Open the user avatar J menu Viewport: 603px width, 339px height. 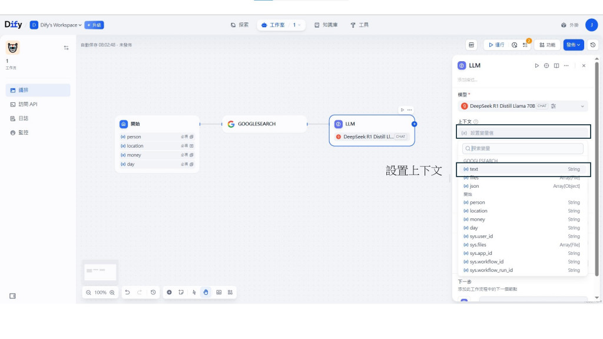point(591,25)
